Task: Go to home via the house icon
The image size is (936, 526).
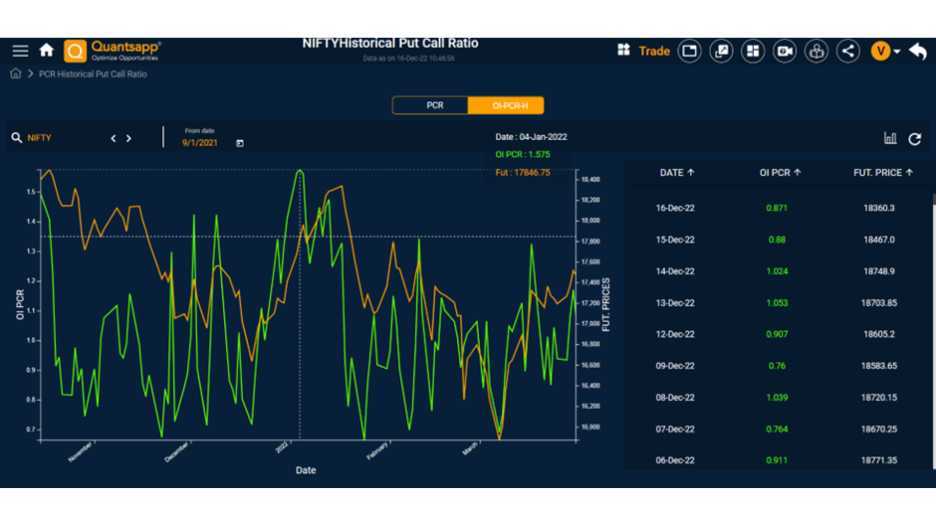Action: click(46, 50)
